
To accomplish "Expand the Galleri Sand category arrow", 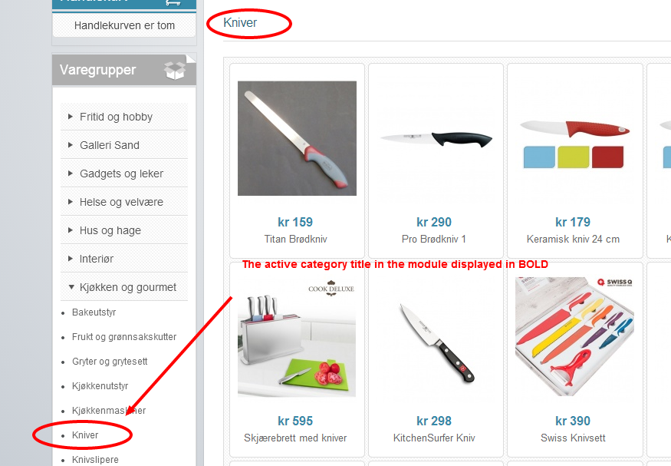I will click(71, 145).
